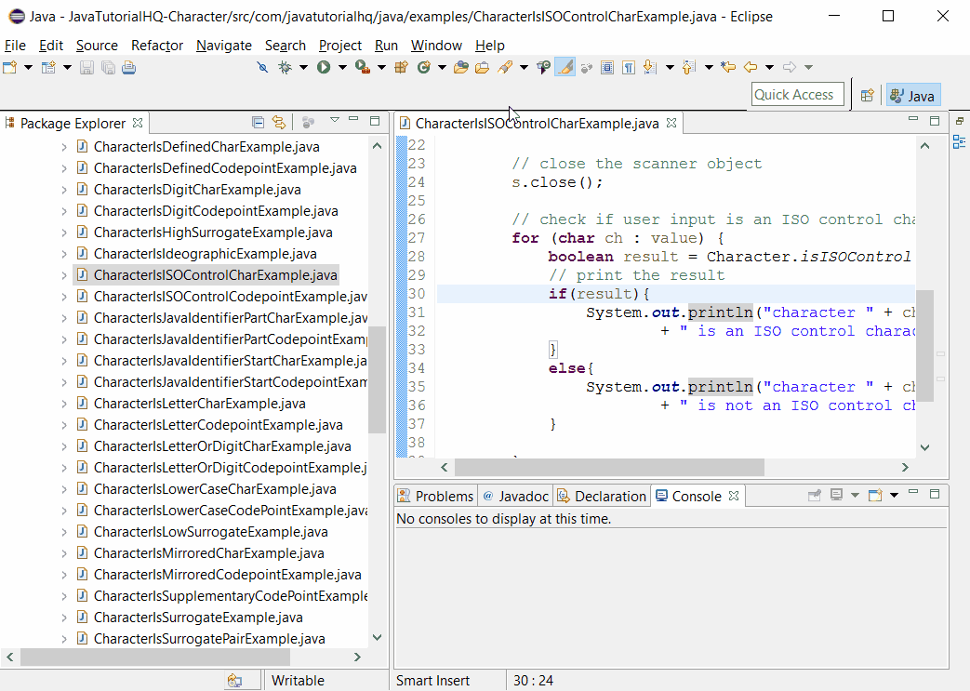Click the Open Task folder icon

[482, 68]
